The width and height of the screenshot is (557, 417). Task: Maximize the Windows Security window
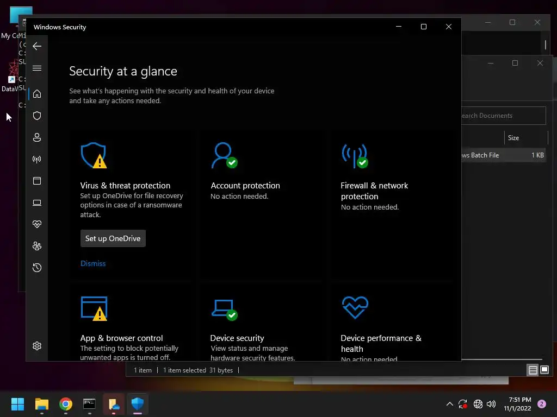tap(423, 27)
